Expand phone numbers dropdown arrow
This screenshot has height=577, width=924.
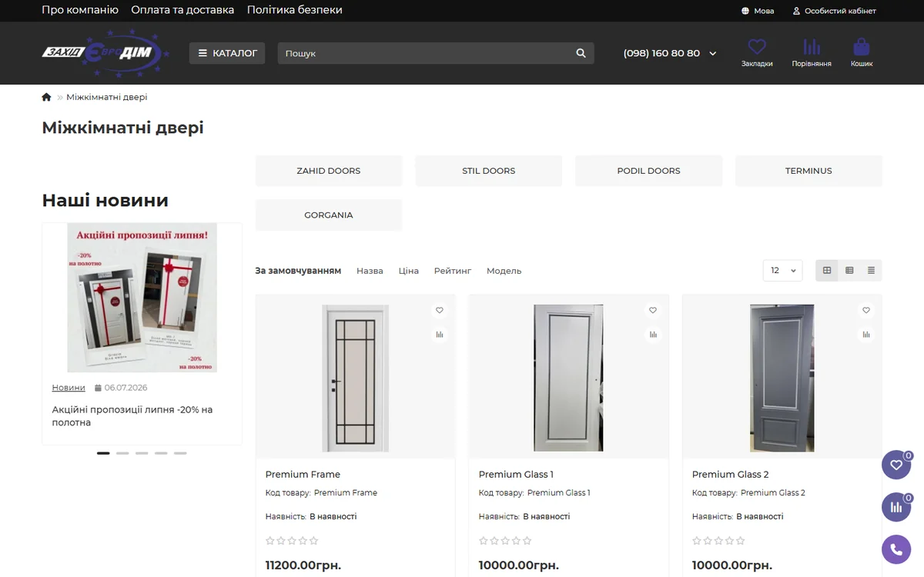pos(713,54)
